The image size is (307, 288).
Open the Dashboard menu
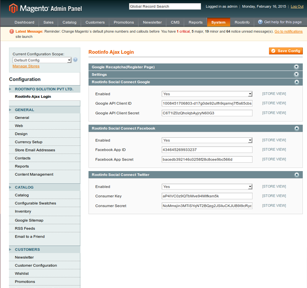[x=24, y=22]
